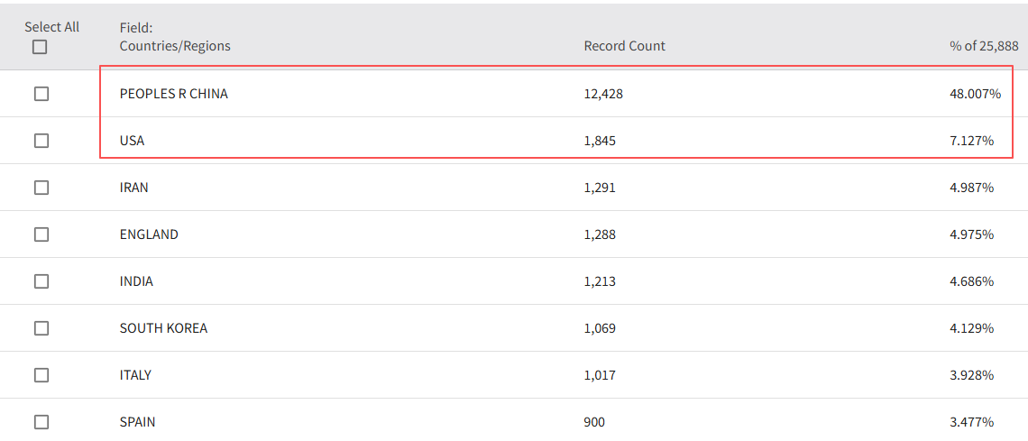The height and width of the screenshot is (441, 1028).
Task: Click the ITALY record count 1,017
Action: point(600,375)
